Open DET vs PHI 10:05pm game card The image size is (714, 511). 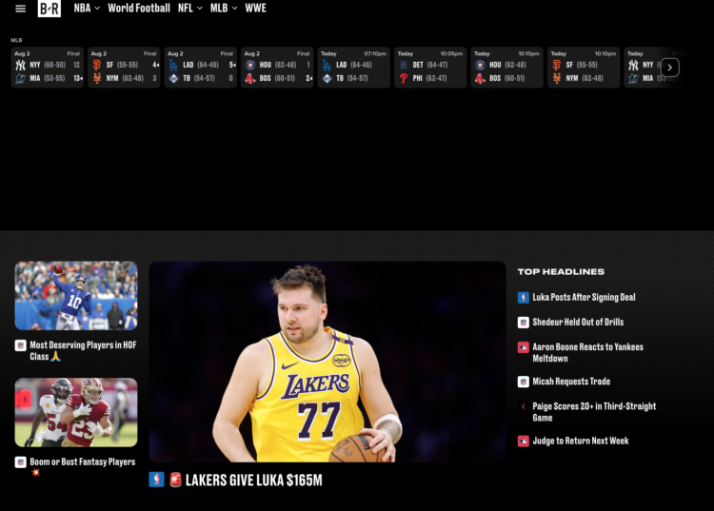[430, 67]
